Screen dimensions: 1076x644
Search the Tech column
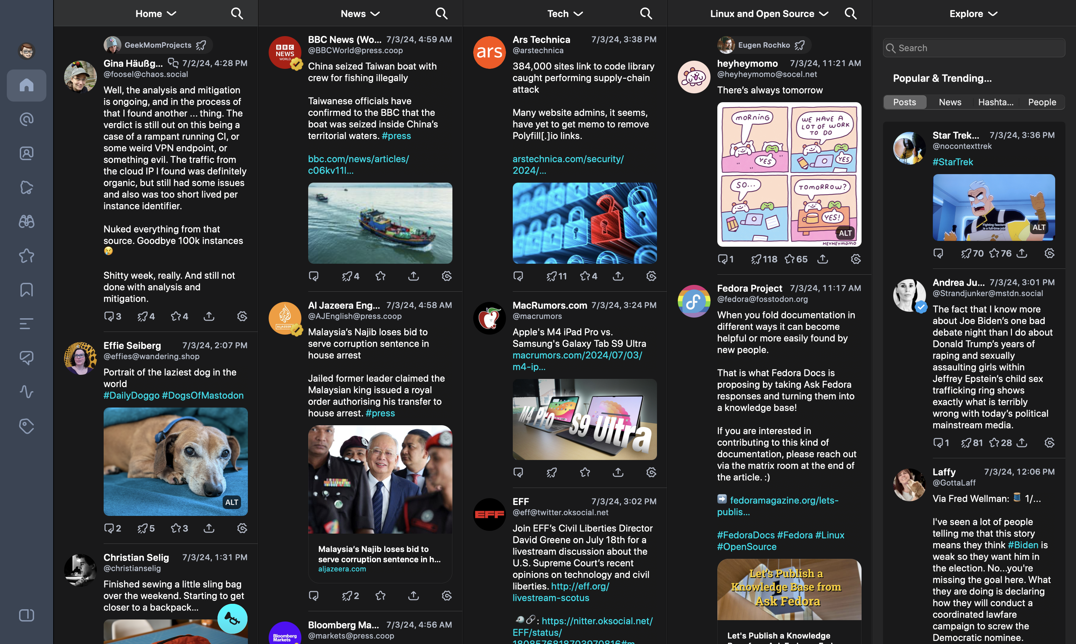646,13
